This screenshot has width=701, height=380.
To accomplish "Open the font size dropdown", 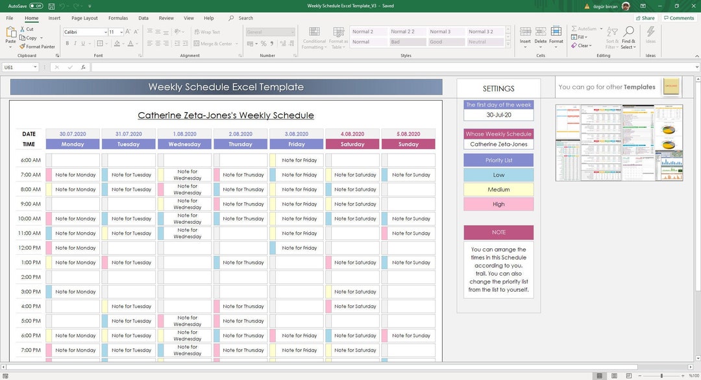I will pyautogui.click(x=122, y=32).
